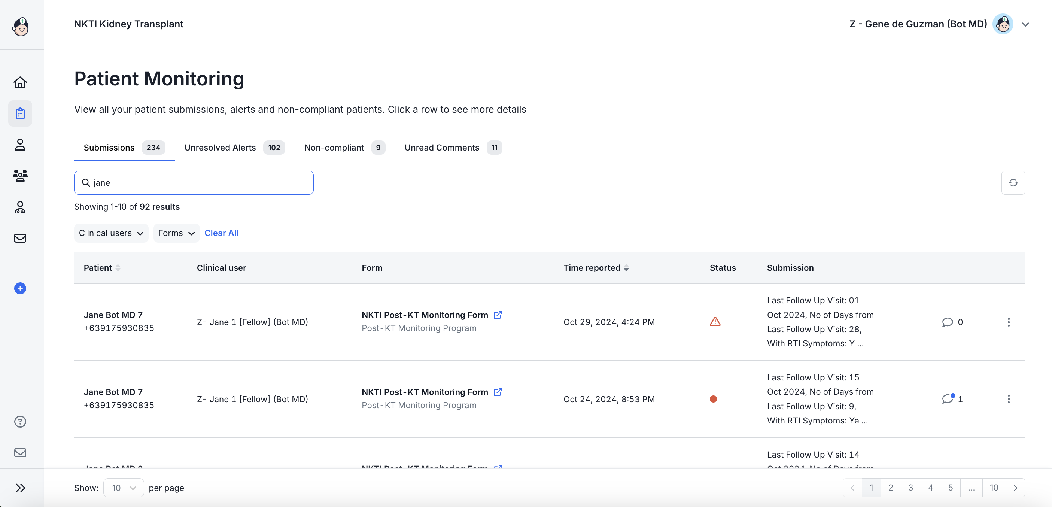Expand the Clinical users filter

(111, 233)
